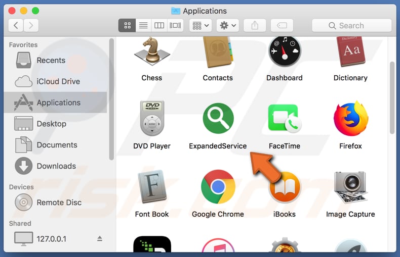400x257 pixels.
Task: Select the Firefox app icon
Action: point(350,120)
